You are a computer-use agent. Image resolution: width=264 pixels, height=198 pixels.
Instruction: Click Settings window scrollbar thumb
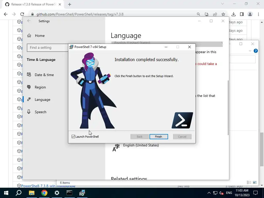[x=228, y=108]
